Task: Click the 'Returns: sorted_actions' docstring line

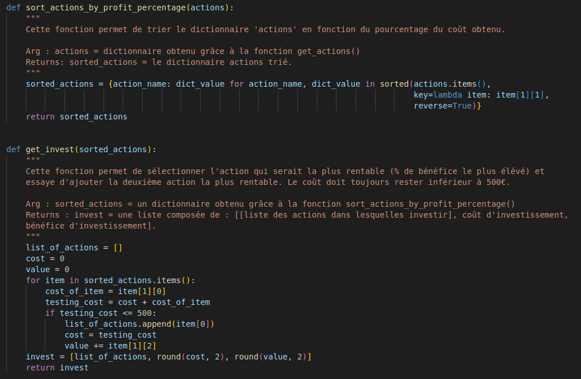Action: click(159, 62)
